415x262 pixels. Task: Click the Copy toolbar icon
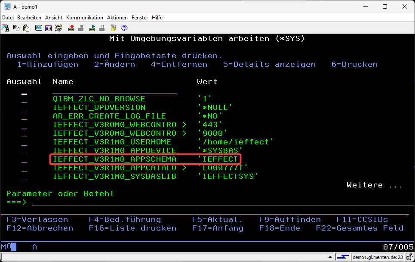pyautogui.click(x=16, y=28)
